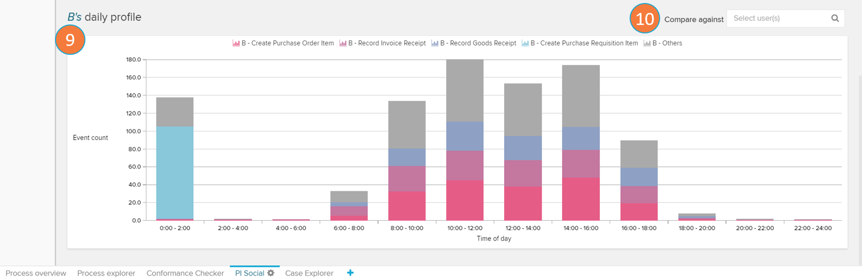Toggle B - Others series label in legend

click(x=667, y=43)
